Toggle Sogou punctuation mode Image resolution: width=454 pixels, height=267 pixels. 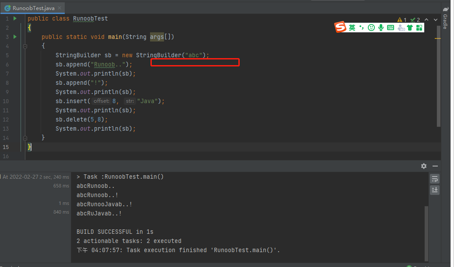[x=361, y=28]
